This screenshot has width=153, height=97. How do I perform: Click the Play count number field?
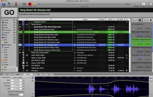(21, 95)
